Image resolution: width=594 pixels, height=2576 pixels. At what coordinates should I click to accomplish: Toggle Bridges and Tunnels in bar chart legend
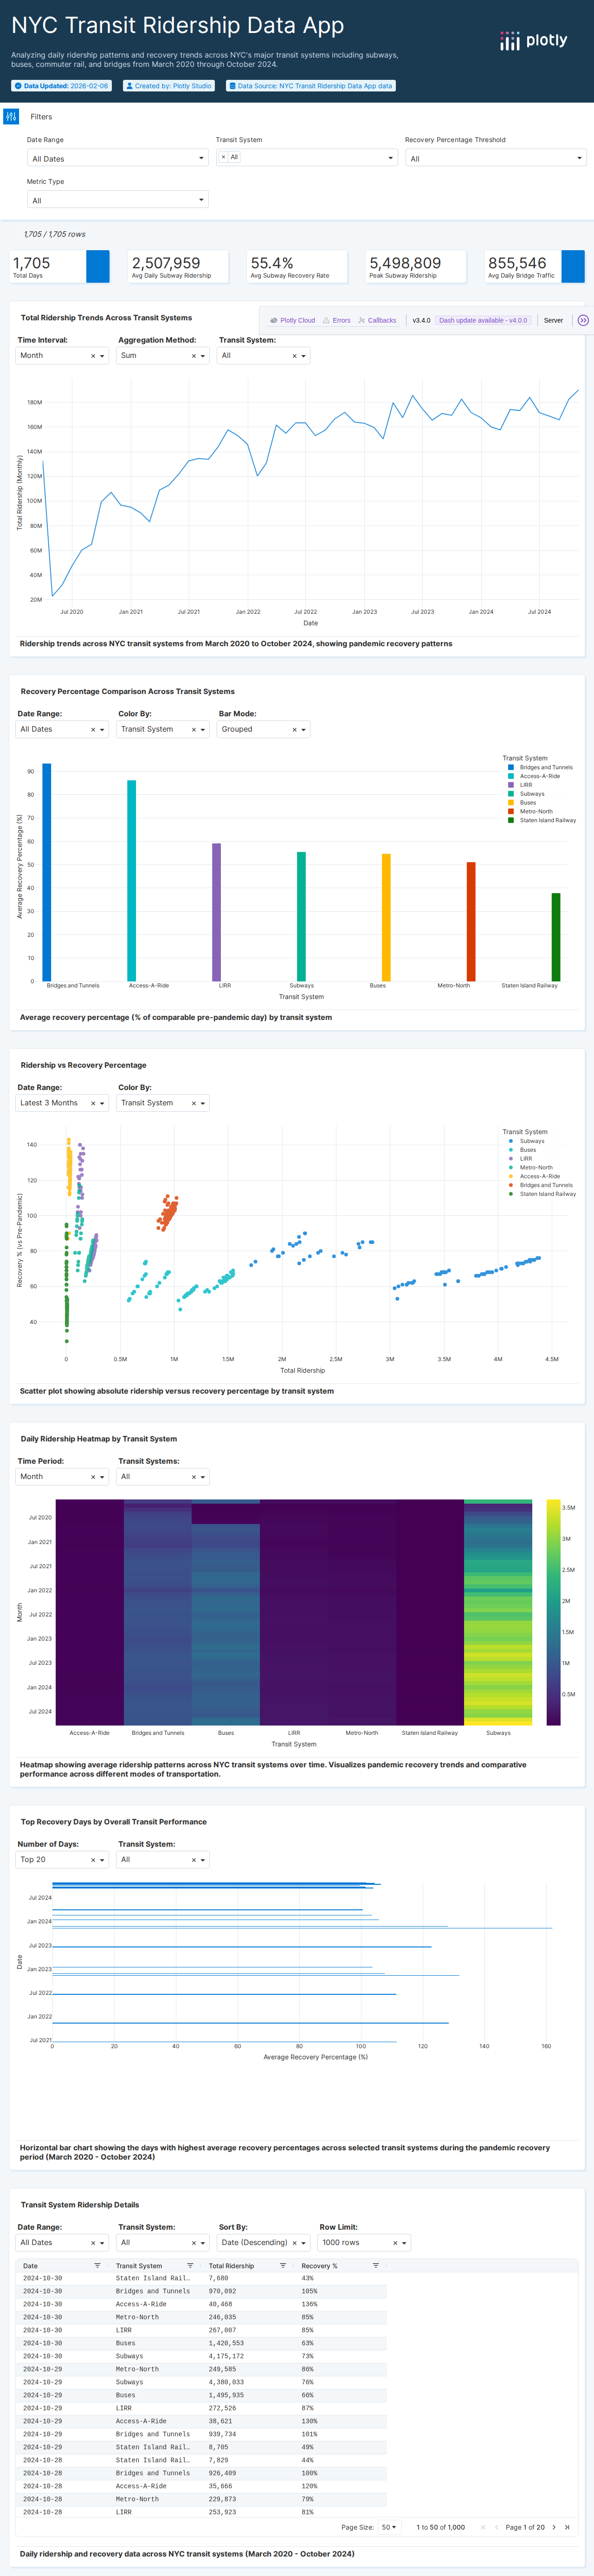[540, 767]
